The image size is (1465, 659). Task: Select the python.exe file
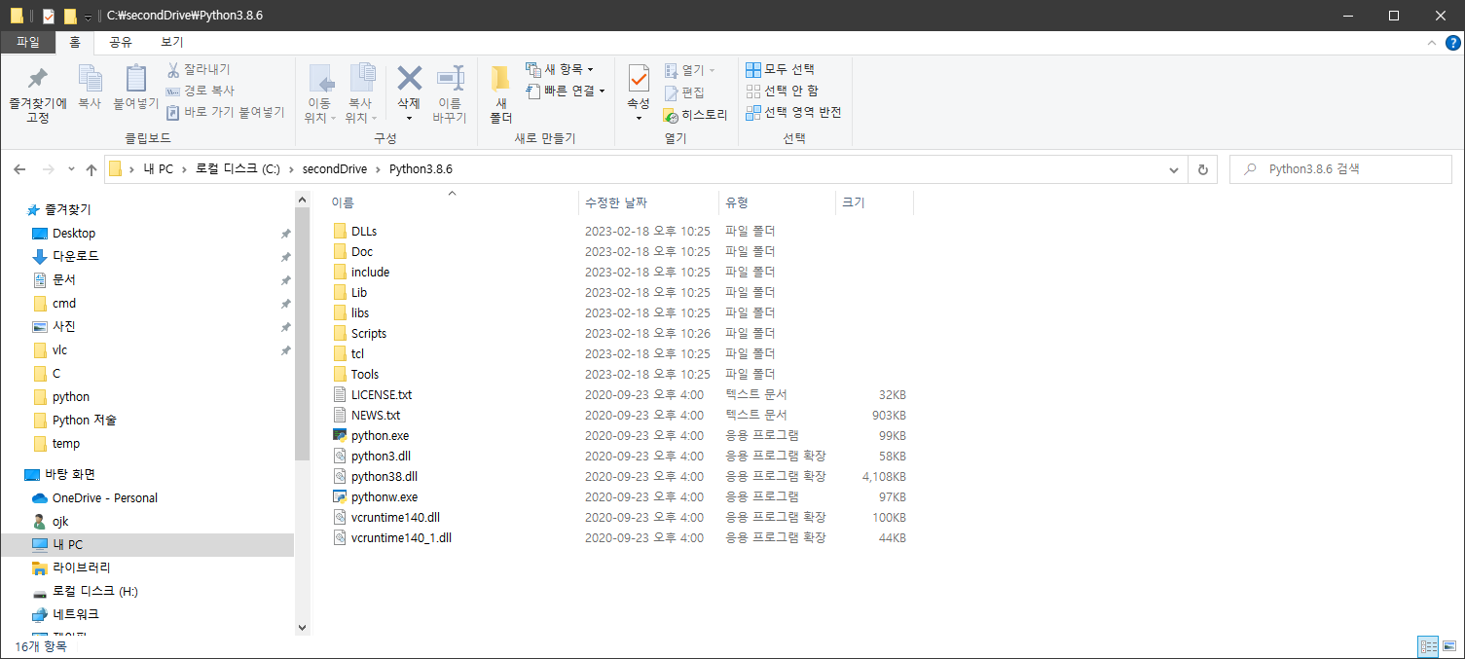tap(380, 435)
